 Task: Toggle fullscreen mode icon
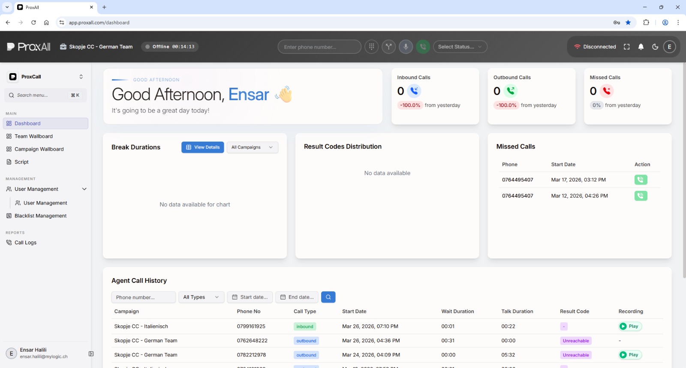626,47
